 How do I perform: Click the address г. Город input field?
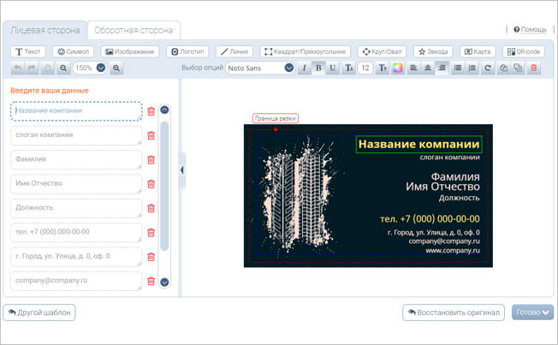tap(76, 256)
